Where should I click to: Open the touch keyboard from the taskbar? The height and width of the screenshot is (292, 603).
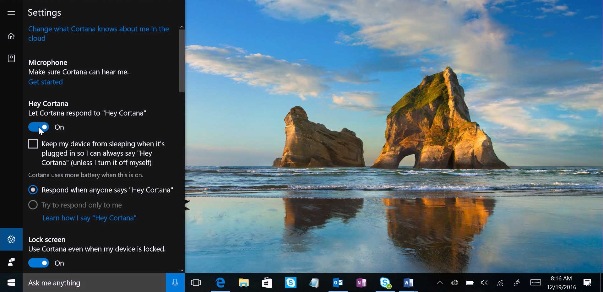click(535, 282)
